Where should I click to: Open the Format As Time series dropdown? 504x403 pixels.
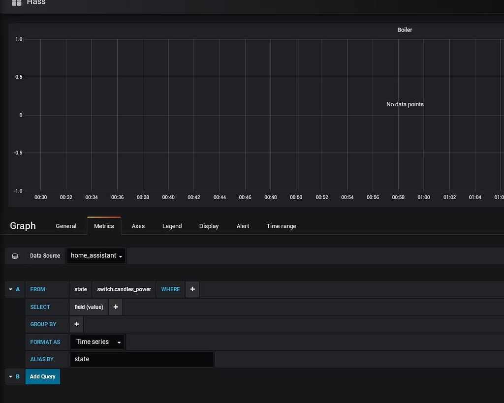tap(97, 341)
